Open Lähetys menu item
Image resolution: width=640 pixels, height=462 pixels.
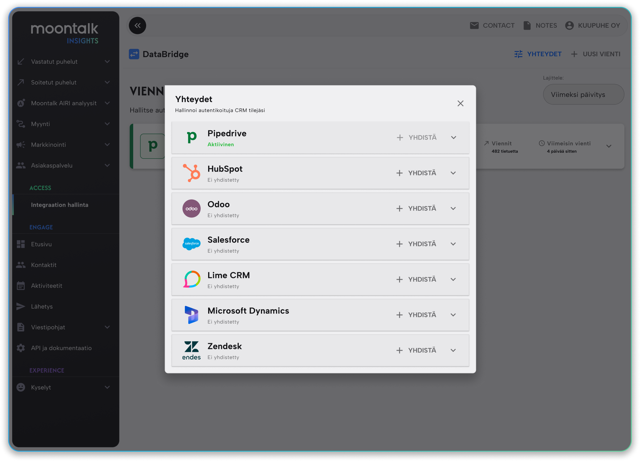[x=66, y=306]
